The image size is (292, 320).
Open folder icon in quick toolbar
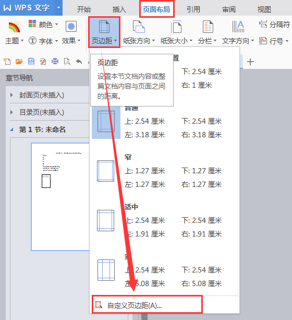[19, 61]
